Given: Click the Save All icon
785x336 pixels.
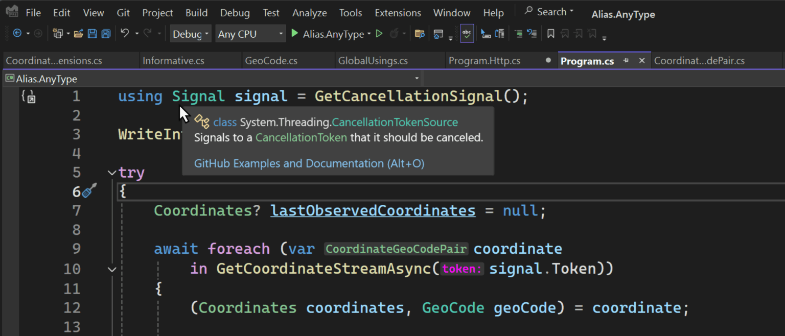Looking at the screenshot, I should 106,34.
